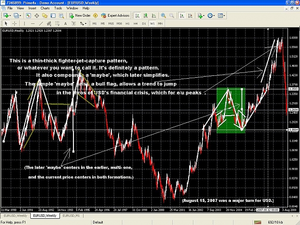Click the chart shift triangle marker at top

coord(268,29)
